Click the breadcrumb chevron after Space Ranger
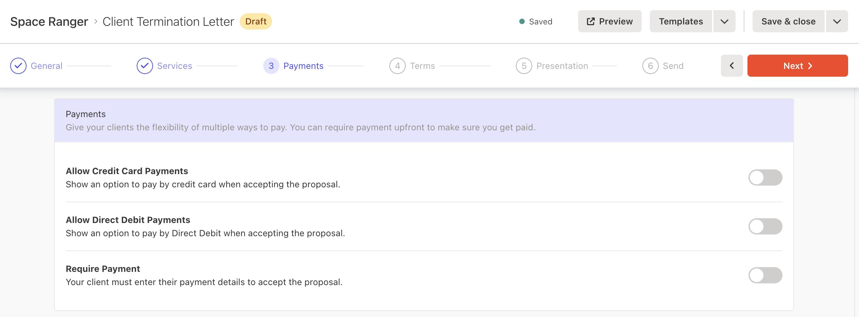Screen dimensions: 859x317 [x=96, y=21]
